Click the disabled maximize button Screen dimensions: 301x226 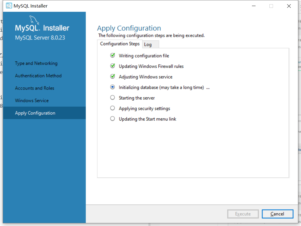271,6
